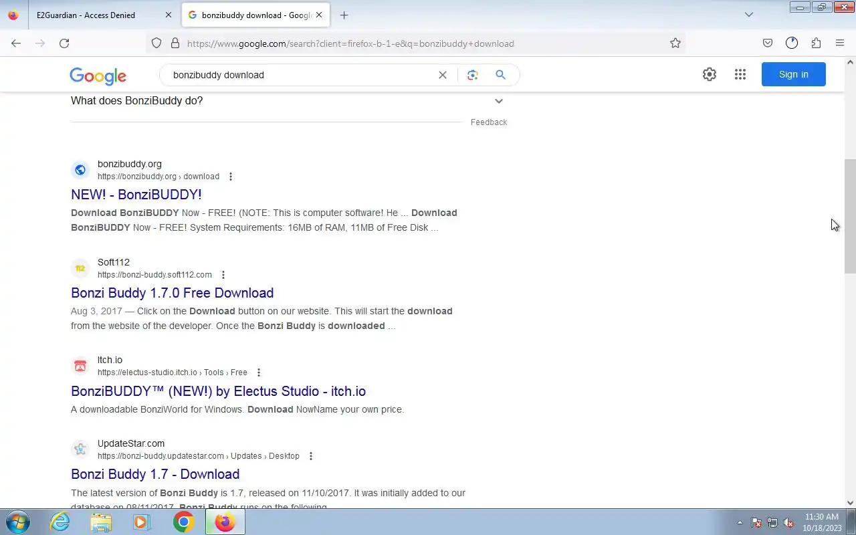Launch Internet Explorer from taskbar
The height and width of the screenshot is (535, 856).
(x=60, y=522)
